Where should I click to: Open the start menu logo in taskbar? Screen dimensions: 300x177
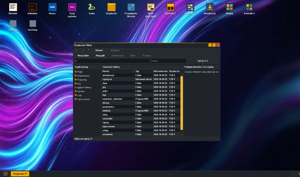pos(6,174)
